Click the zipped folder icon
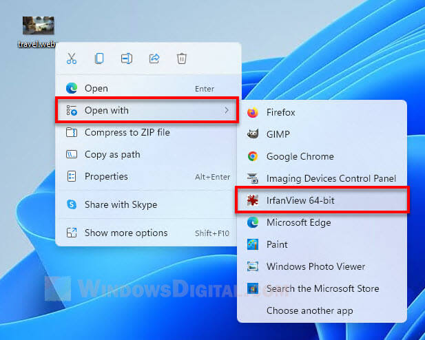Screen dimensions: 425x340 [72, 132]
